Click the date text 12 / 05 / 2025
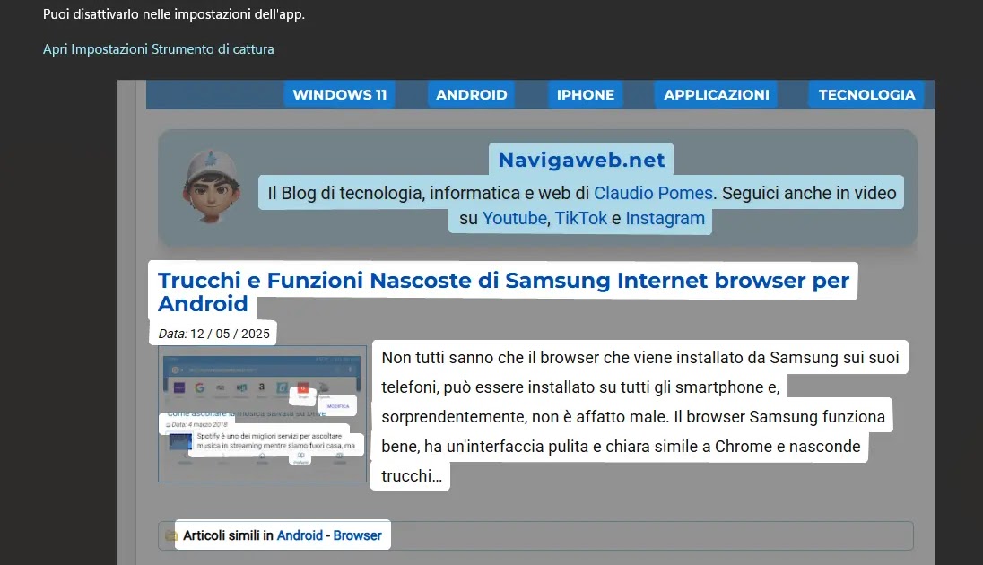This screenshot has width=983, height=565. point(231,334)
